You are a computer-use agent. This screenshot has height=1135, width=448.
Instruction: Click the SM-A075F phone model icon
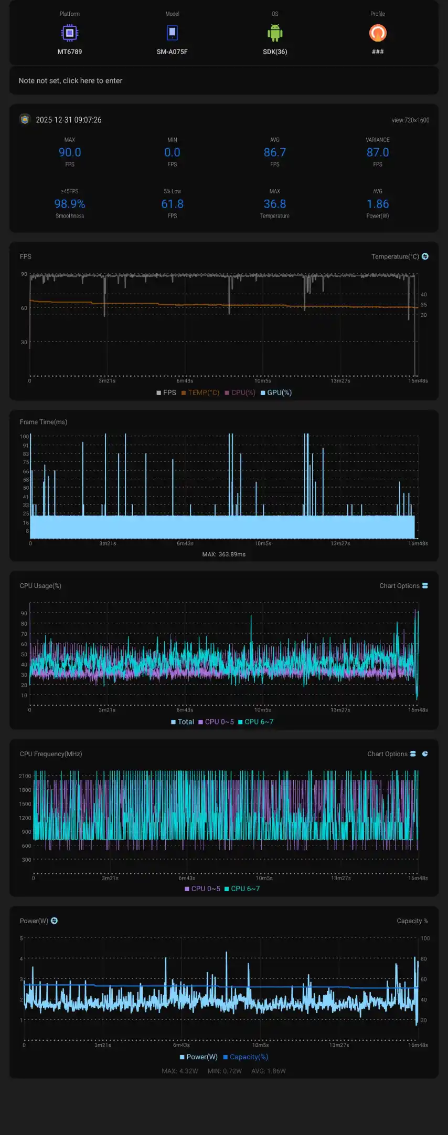172,33
